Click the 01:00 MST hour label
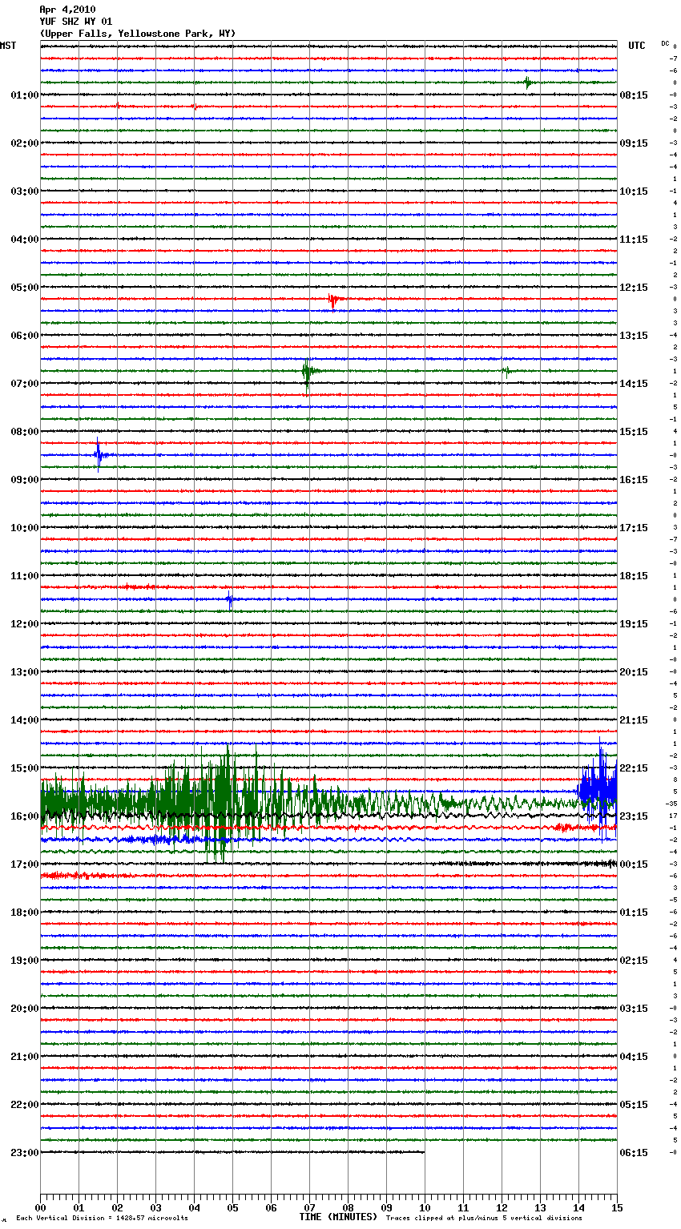 24,95
